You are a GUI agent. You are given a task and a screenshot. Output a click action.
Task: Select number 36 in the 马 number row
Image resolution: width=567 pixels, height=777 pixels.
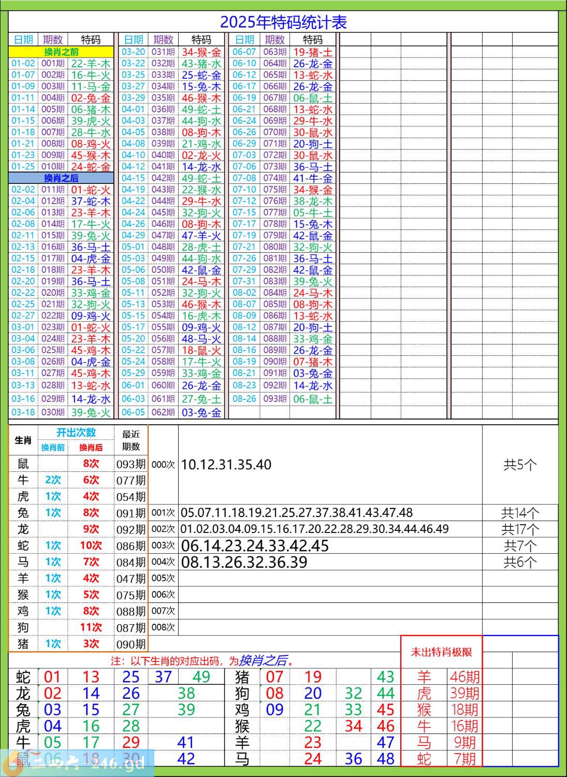click(353, 759)
